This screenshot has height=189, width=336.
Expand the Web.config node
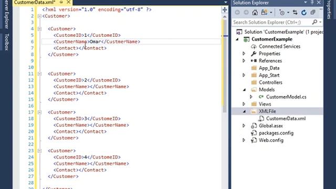pyautogui.click(x=244, y=140)
